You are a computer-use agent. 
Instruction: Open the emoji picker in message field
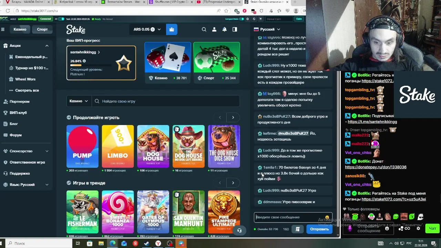(327, 217)
